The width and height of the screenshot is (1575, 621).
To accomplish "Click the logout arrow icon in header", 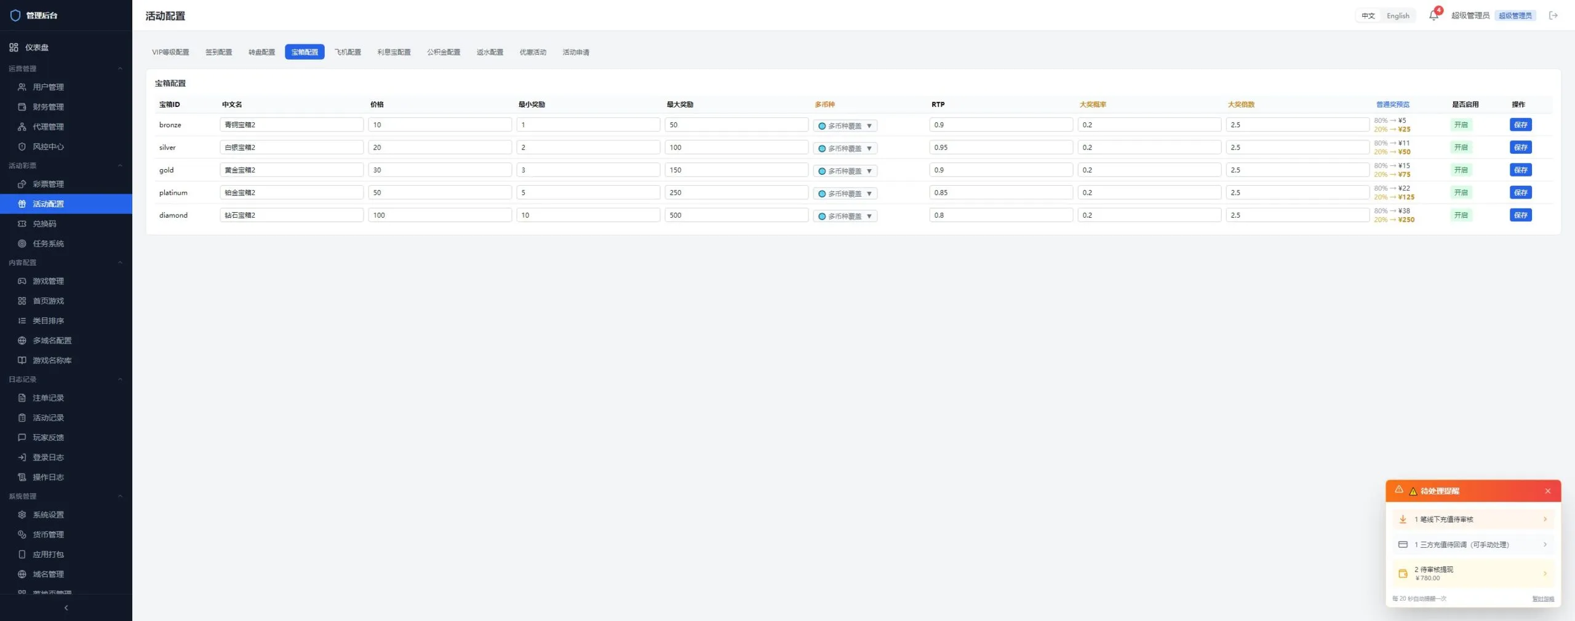I will click(x=1553, y=15).
